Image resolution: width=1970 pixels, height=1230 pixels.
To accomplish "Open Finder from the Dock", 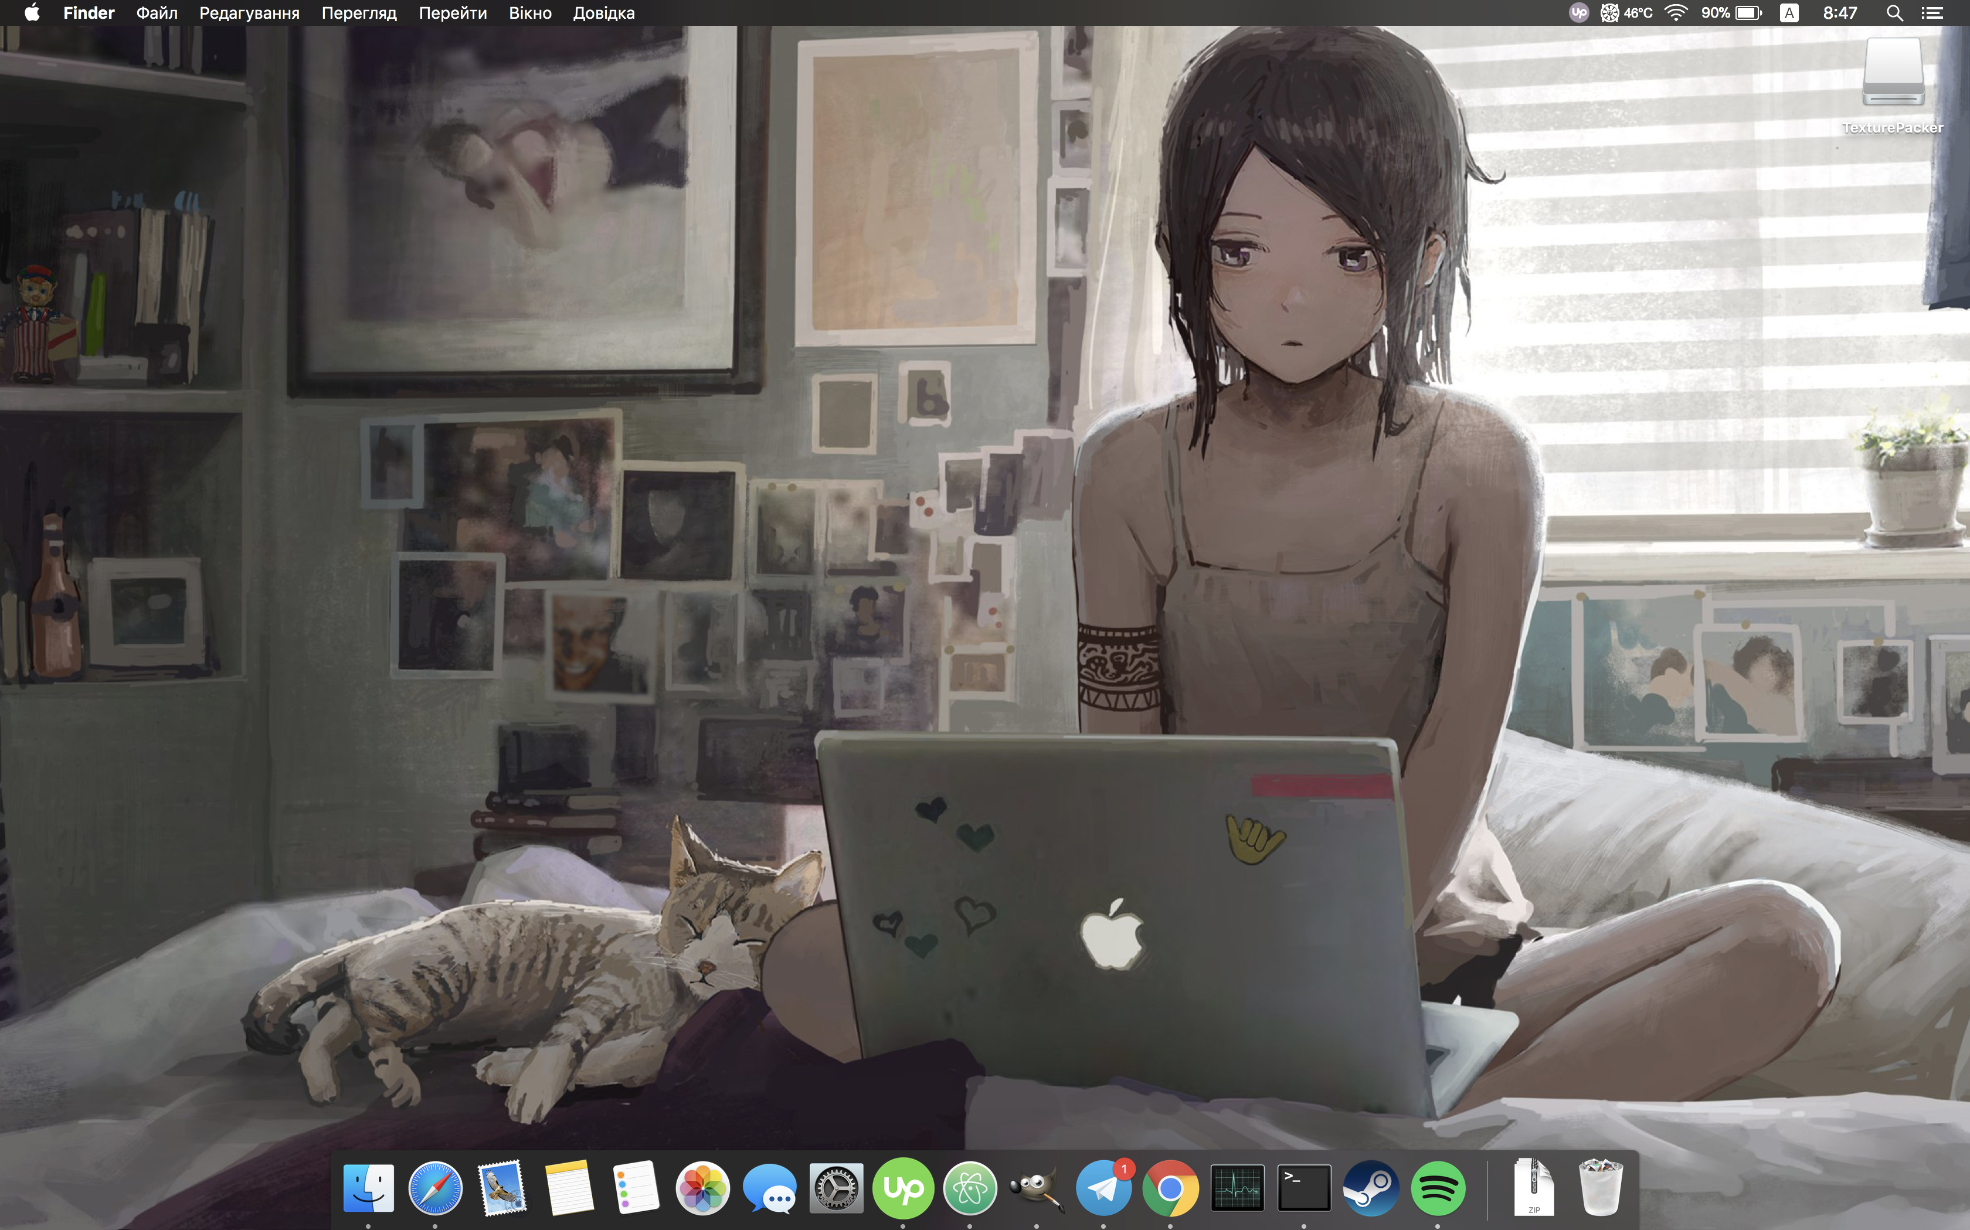I will [368, 1188].
